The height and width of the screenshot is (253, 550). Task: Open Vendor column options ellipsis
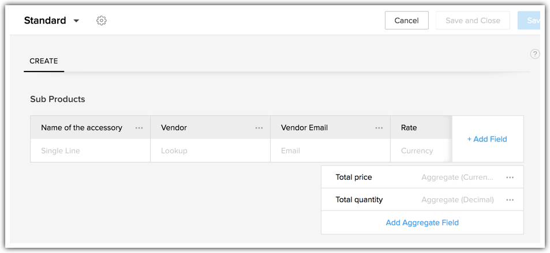pyautogui.click(x=259, y=128)
